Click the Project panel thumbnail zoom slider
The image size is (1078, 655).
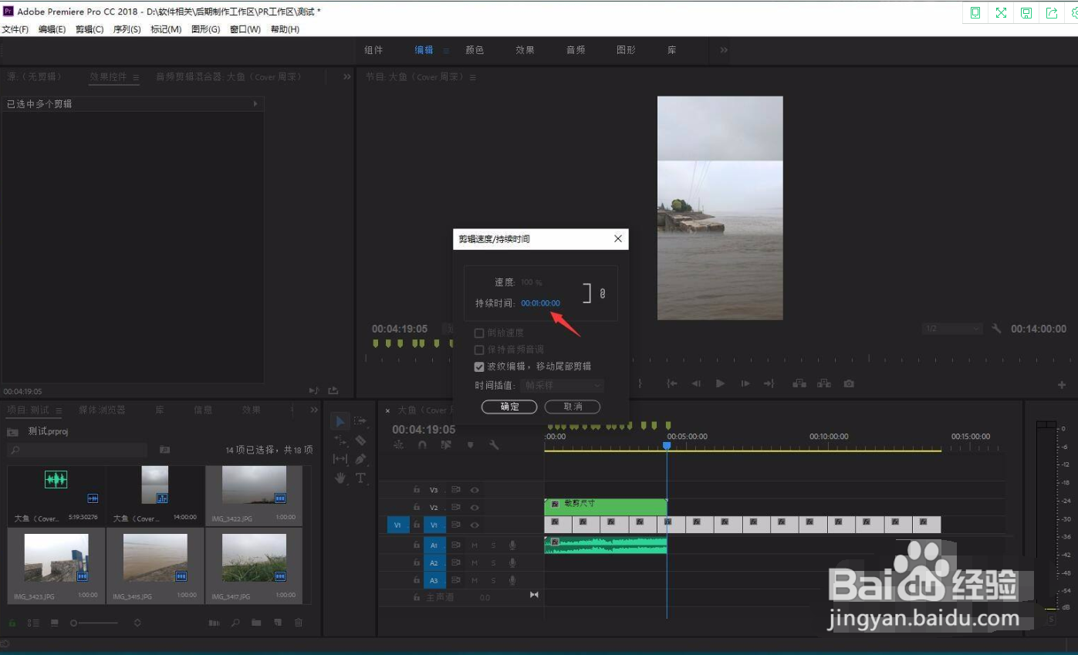96,623
